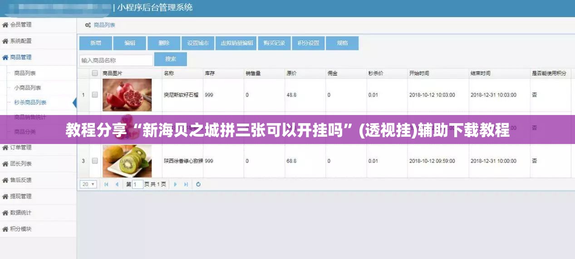This screenshot has height=259, width=575.
Task: Click the 编辑 button
Action: tap(130, 43)
